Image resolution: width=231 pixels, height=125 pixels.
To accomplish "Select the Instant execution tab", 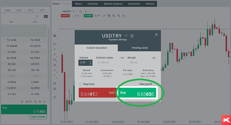I will tap(97, 48).
